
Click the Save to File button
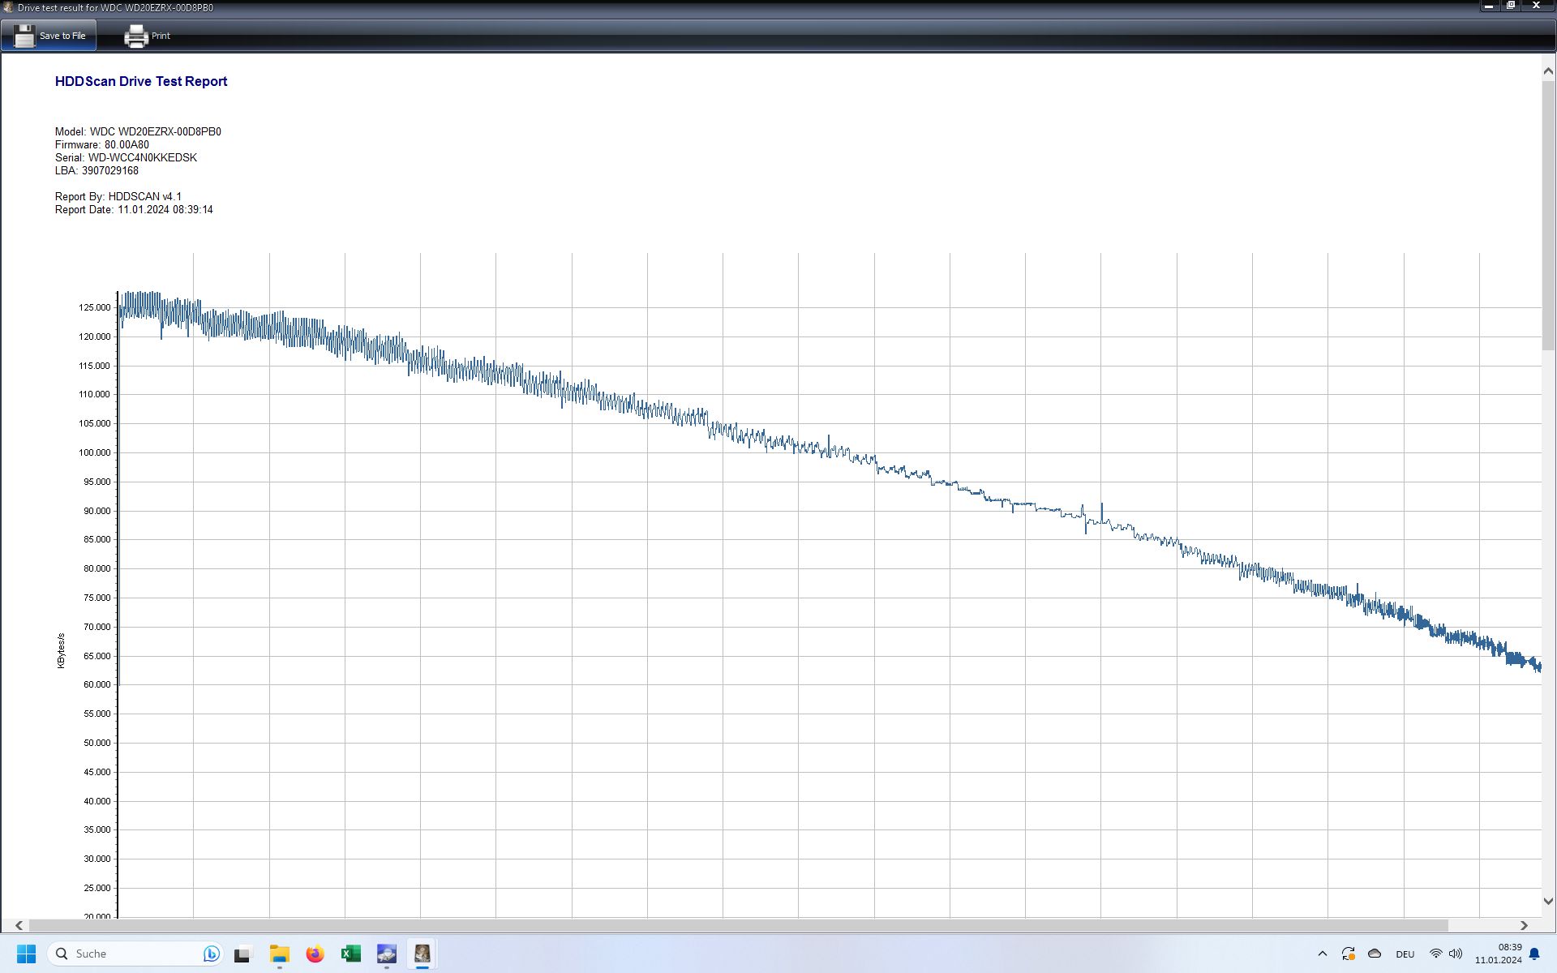[x=49, y=36]
